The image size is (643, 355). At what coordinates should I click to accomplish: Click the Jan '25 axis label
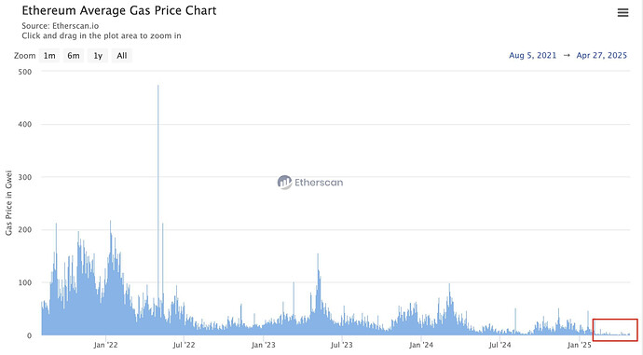coord(579,345)
